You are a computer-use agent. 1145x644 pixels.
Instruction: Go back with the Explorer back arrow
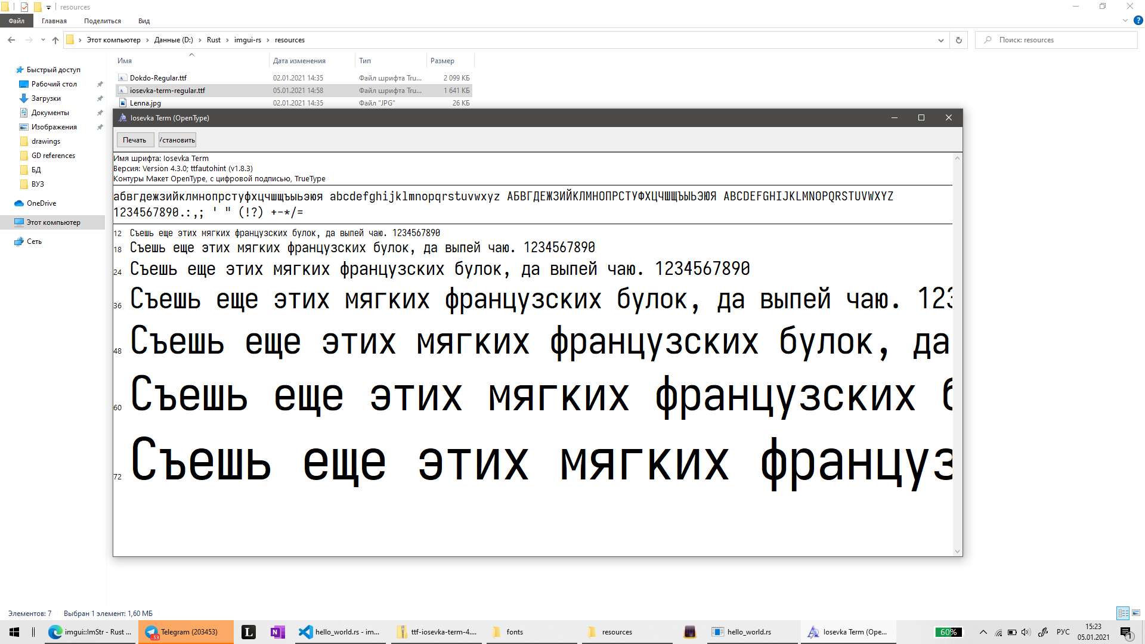point(11,40)
